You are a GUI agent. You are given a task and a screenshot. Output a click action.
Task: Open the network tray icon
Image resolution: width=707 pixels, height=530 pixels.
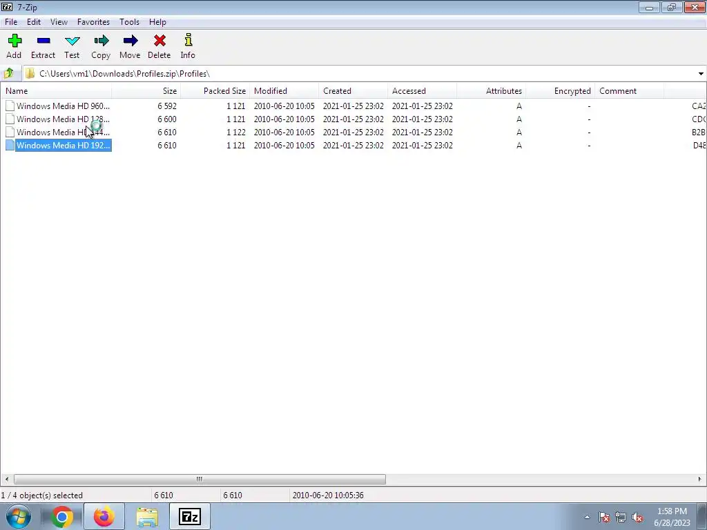coord(621,518)
